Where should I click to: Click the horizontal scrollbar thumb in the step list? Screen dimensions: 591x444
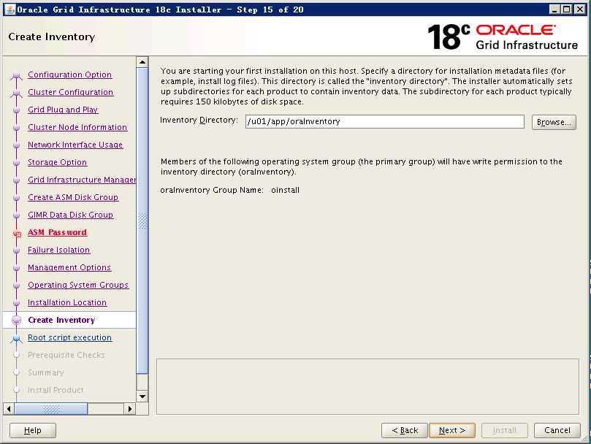(51, 409)
